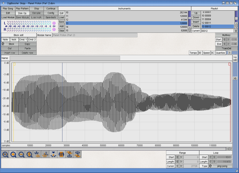This screenshot has width=239, height=173.
Task: Click the select-all waveform icon with brackets
Action: [x=61, y=155]
